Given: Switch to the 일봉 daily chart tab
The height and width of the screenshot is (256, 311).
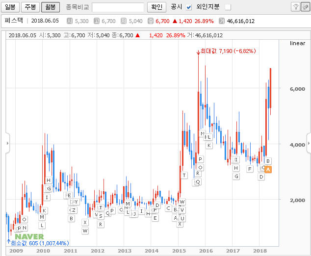Looking at the screenshot, I should (10, 7).
